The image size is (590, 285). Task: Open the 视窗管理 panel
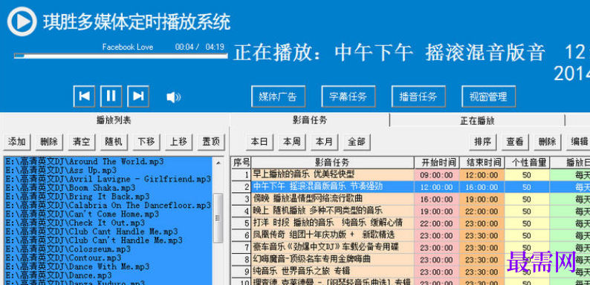tap(488, 96)
